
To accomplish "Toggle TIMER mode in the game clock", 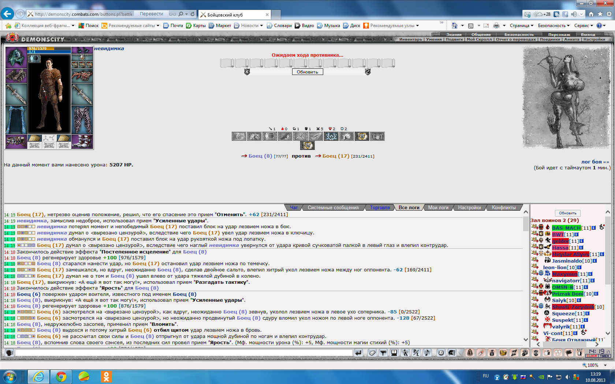I will (x=605, y=356).
